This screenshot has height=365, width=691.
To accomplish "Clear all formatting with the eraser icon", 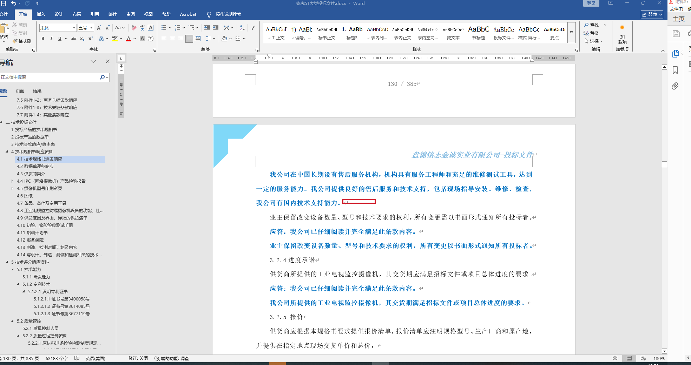I will tap(134, 28).
